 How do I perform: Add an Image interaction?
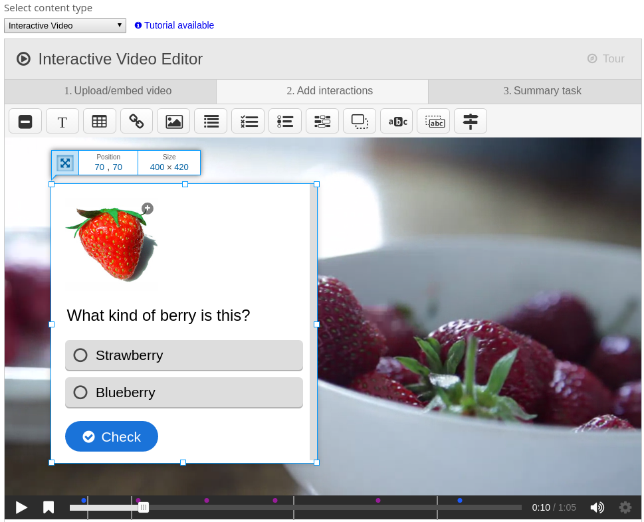(173, 122)
